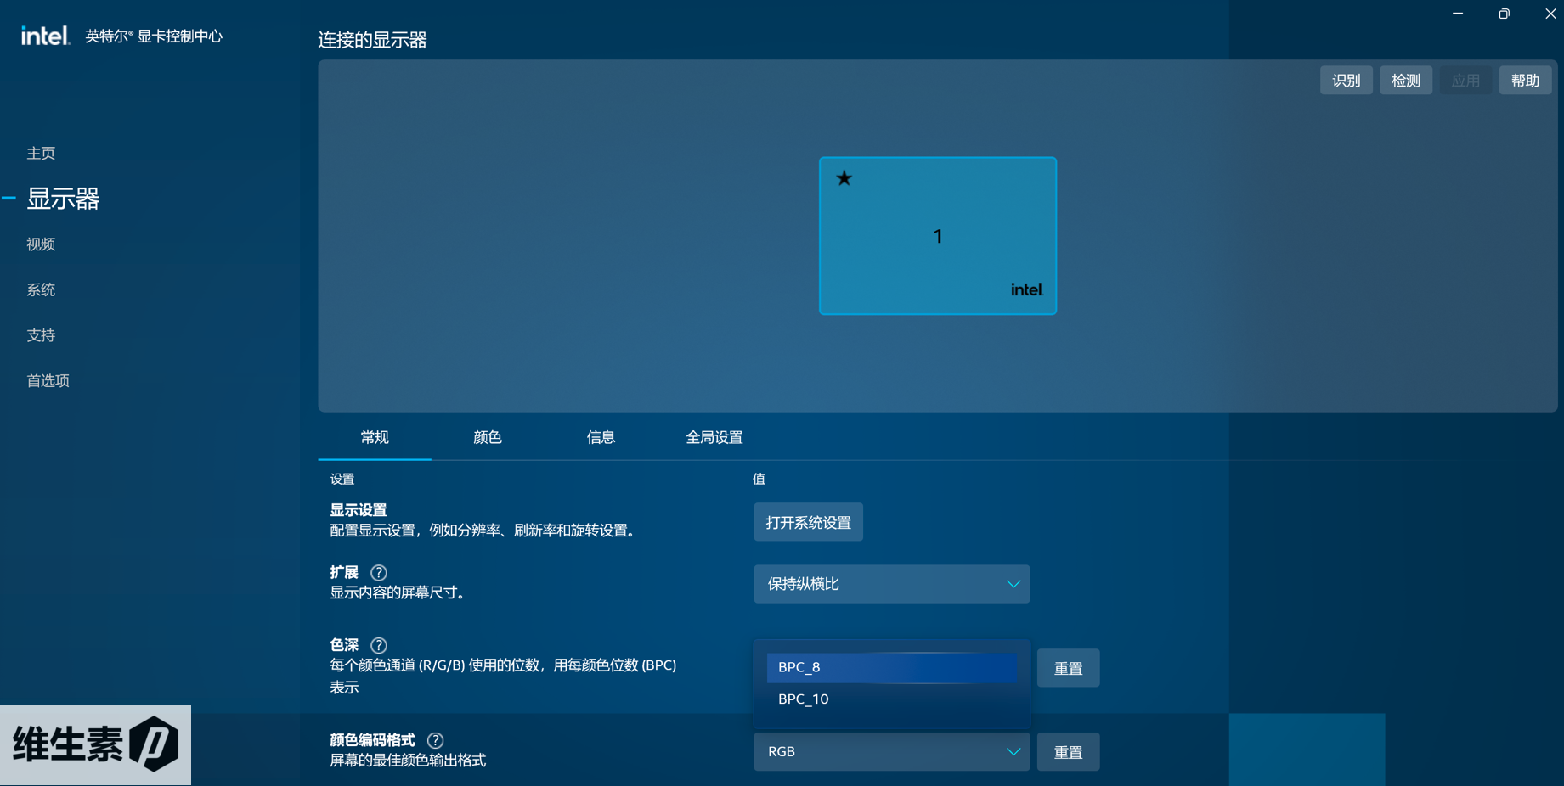Click the 打开系统设置 button
This screenshot has height=786, width=1564.
click(808, 523)
